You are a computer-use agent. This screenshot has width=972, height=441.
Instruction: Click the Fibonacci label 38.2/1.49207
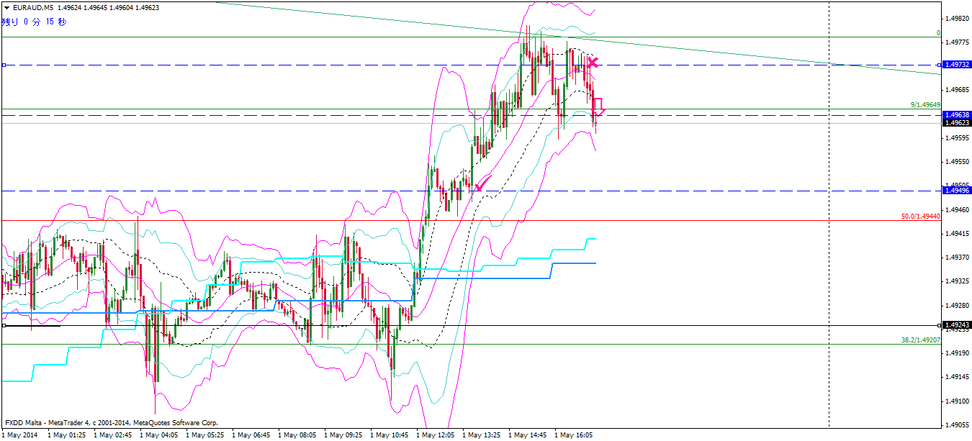point(921,340)
